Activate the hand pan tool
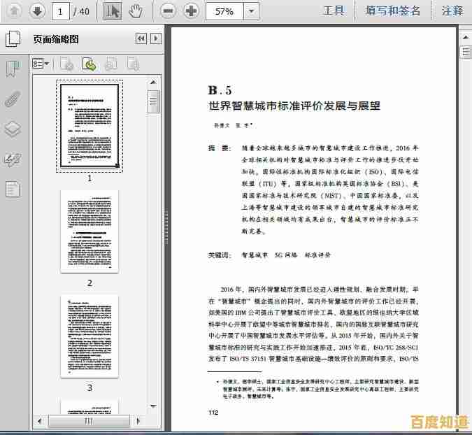472x435 pixels. click(x=136, y=11)
